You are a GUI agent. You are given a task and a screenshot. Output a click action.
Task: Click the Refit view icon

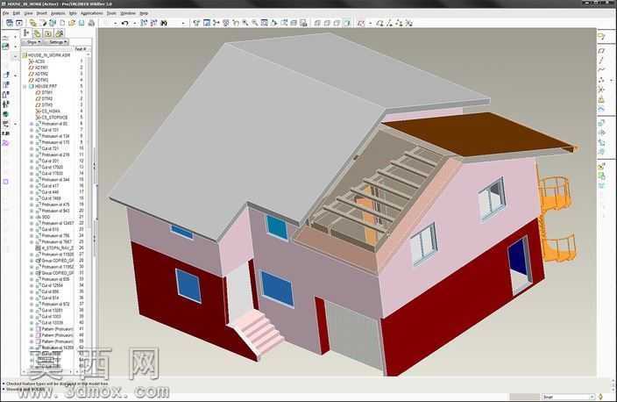[x=265, y=23]
